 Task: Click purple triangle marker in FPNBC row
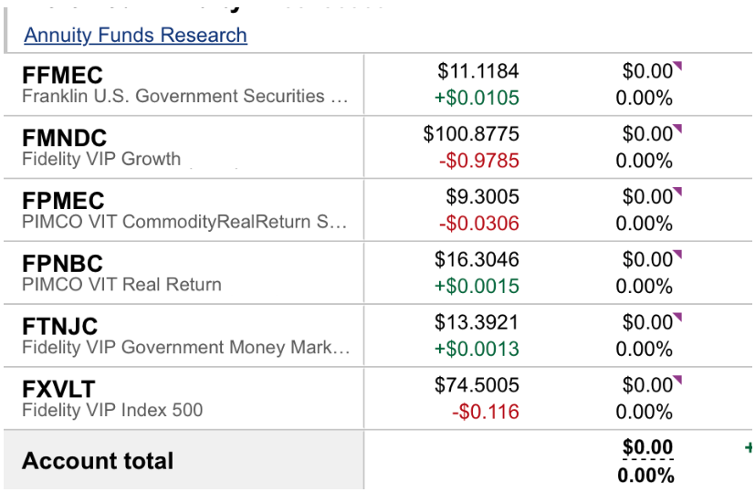click(x=678, y=254)
